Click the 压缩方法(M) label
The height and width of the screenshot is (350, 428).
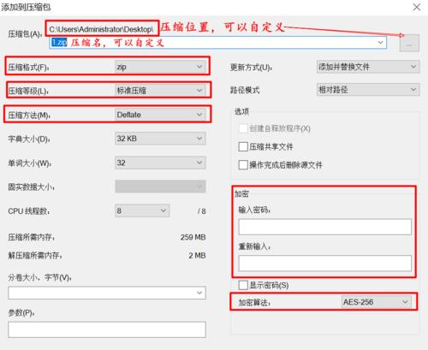pyautogui.click(x=29, y=116)
